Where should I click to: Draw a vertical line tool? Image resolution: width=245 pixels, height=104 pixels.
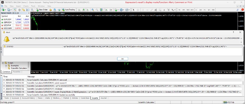point(143,10)
